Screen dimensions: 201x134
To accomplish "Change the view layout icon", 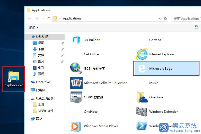I will pyautogui.click(x=197, y=27).
